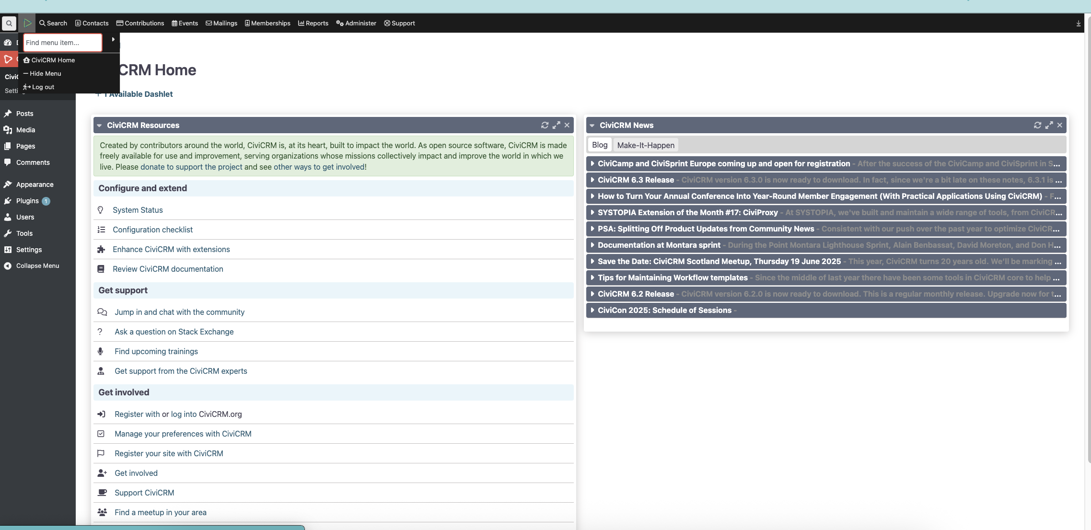1091x530 pixels.
Task: Click the checkbox icon beside Manage preferences
Action: click(x=101, y=434)
